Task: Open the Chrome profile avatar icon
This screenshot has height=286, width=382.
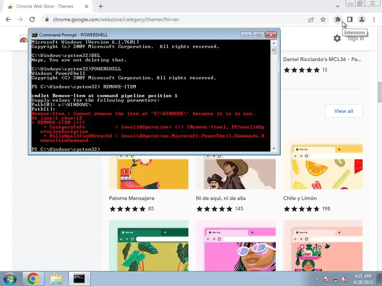Action: pos(362,19)
